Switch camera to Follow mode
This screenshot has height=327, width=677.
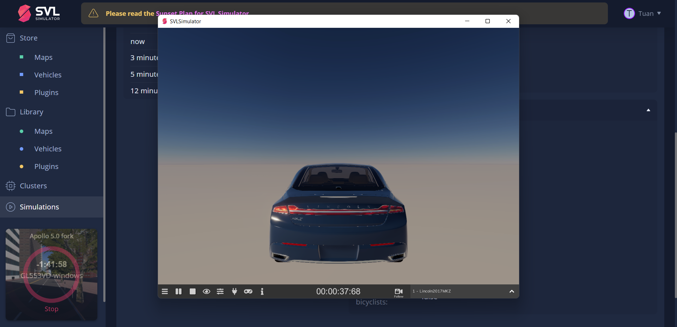(x=398, y=292)
